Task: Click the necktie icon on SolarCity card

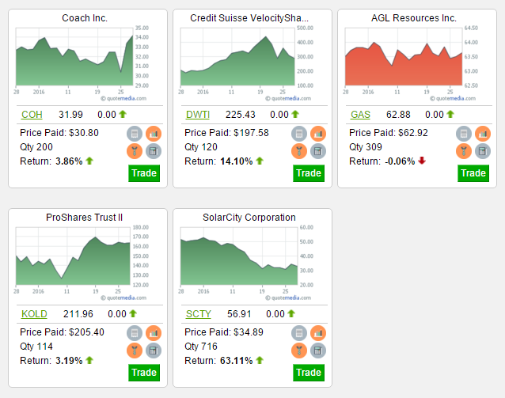Action: (x=299, y=351)
